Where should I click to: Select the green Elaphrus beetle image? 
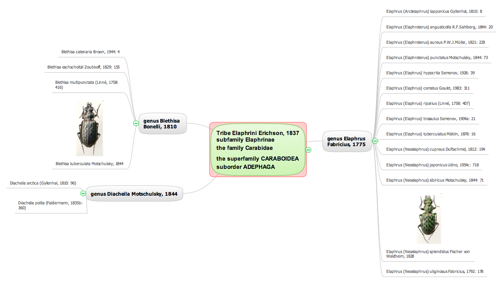428,219
